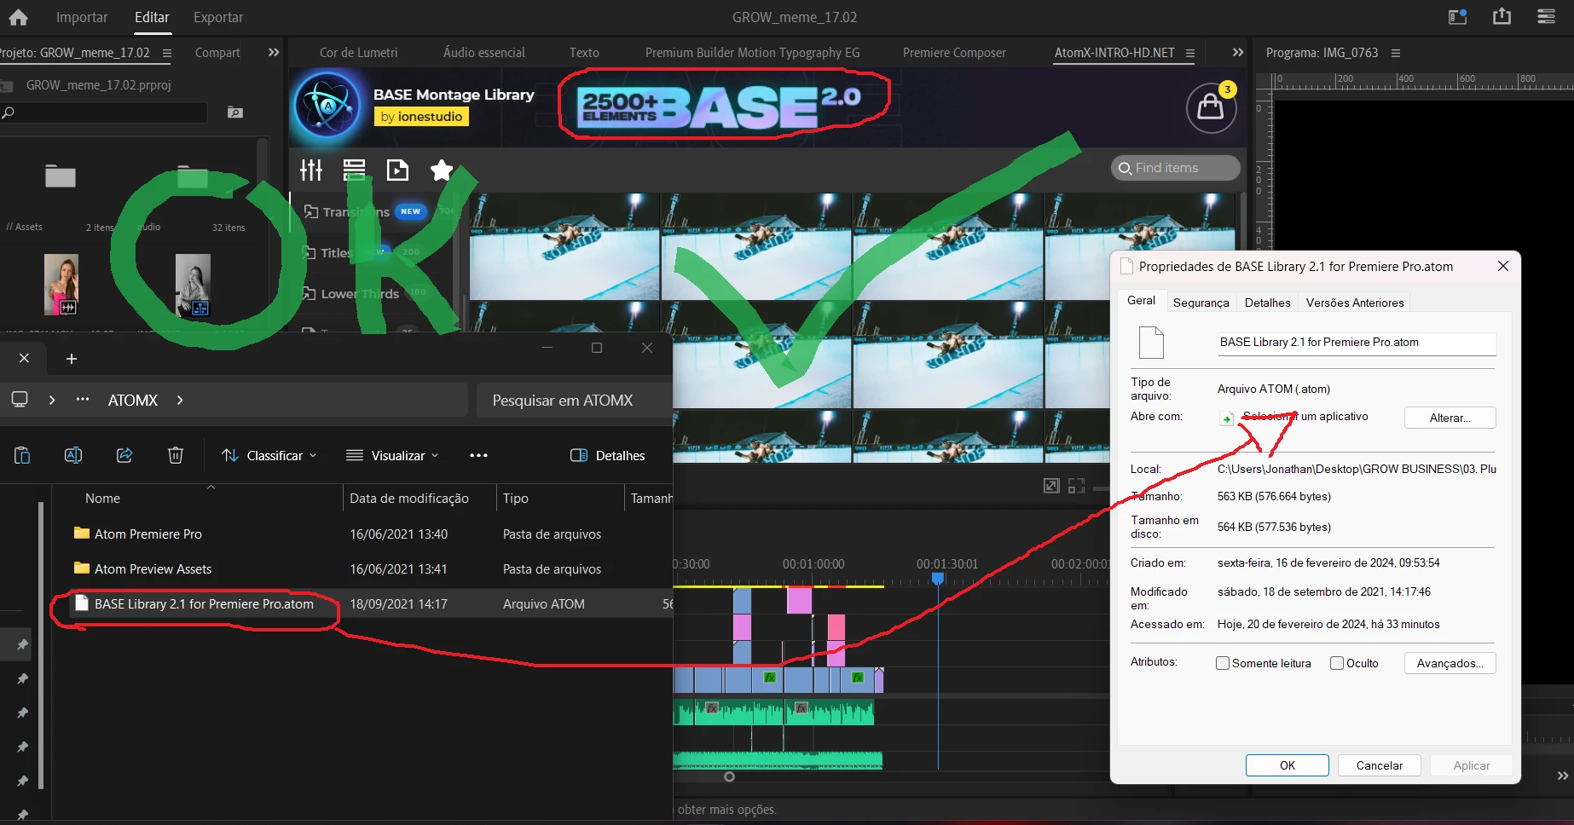The width and height of the screenshot is (1574, 825).
Task: Open the Visualizar view dropdown
Action: pos(393,455)
